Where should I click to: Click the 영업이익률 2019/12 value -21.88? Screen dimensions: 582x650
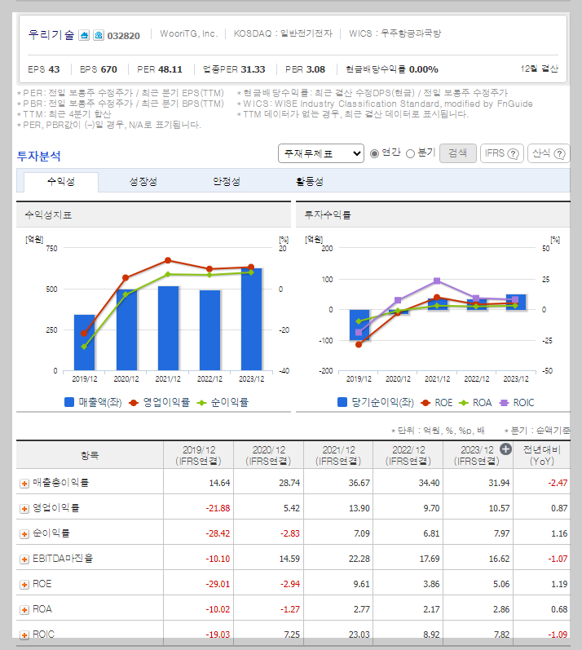218,508
